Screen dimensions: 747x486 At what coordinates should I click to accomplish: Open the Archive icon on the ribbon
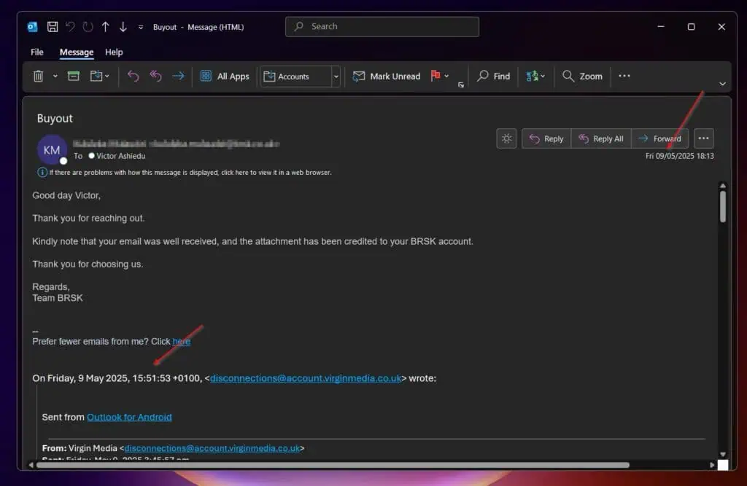73,76
